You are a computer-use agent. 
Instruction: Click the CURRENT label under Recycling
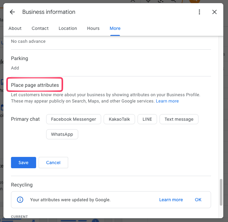pyautogui.click(x=19, y=217)
